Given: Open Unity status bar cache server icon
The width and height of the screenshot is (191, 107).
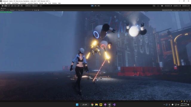Looking at the screenshot, I should (184, 101).
